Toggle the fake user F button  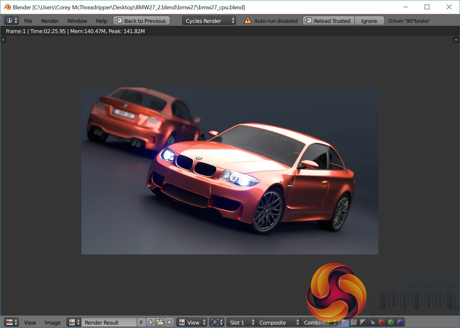pyautogui.click(x=141, y=322)
